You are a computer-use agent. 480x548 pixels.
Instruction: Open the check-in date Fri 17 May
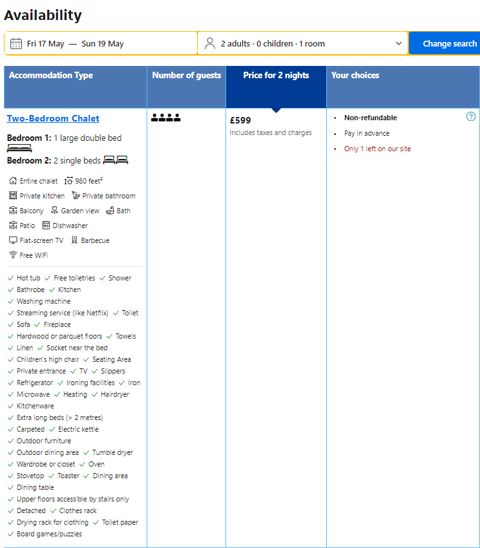tap(45, 44)
